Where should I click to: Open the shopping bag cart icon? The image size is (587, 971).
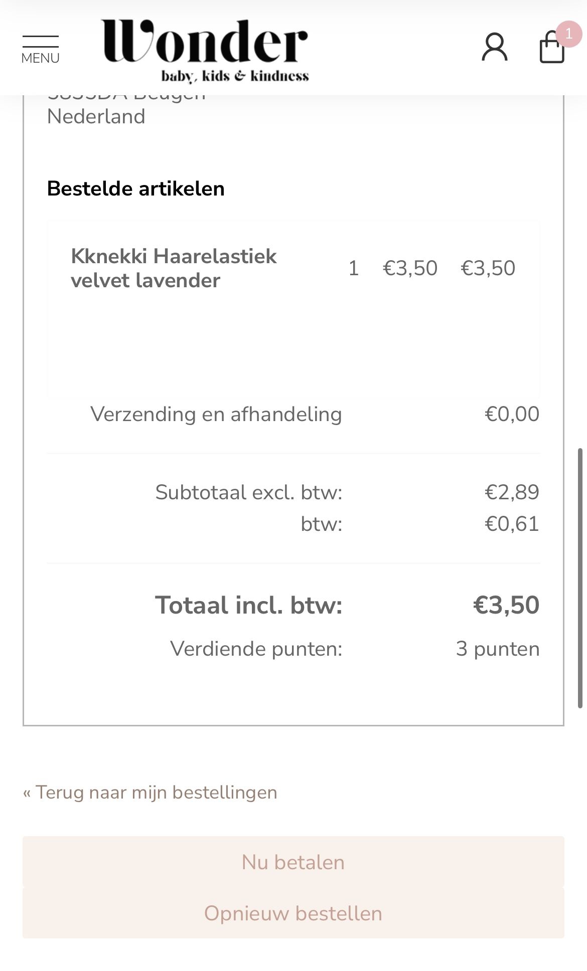(x=552, y=48)
